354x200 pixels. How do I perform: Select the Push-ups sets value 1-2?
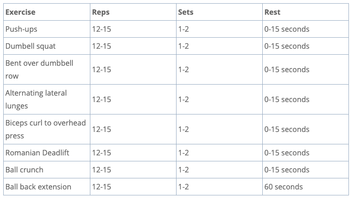(x=183, y=29)
